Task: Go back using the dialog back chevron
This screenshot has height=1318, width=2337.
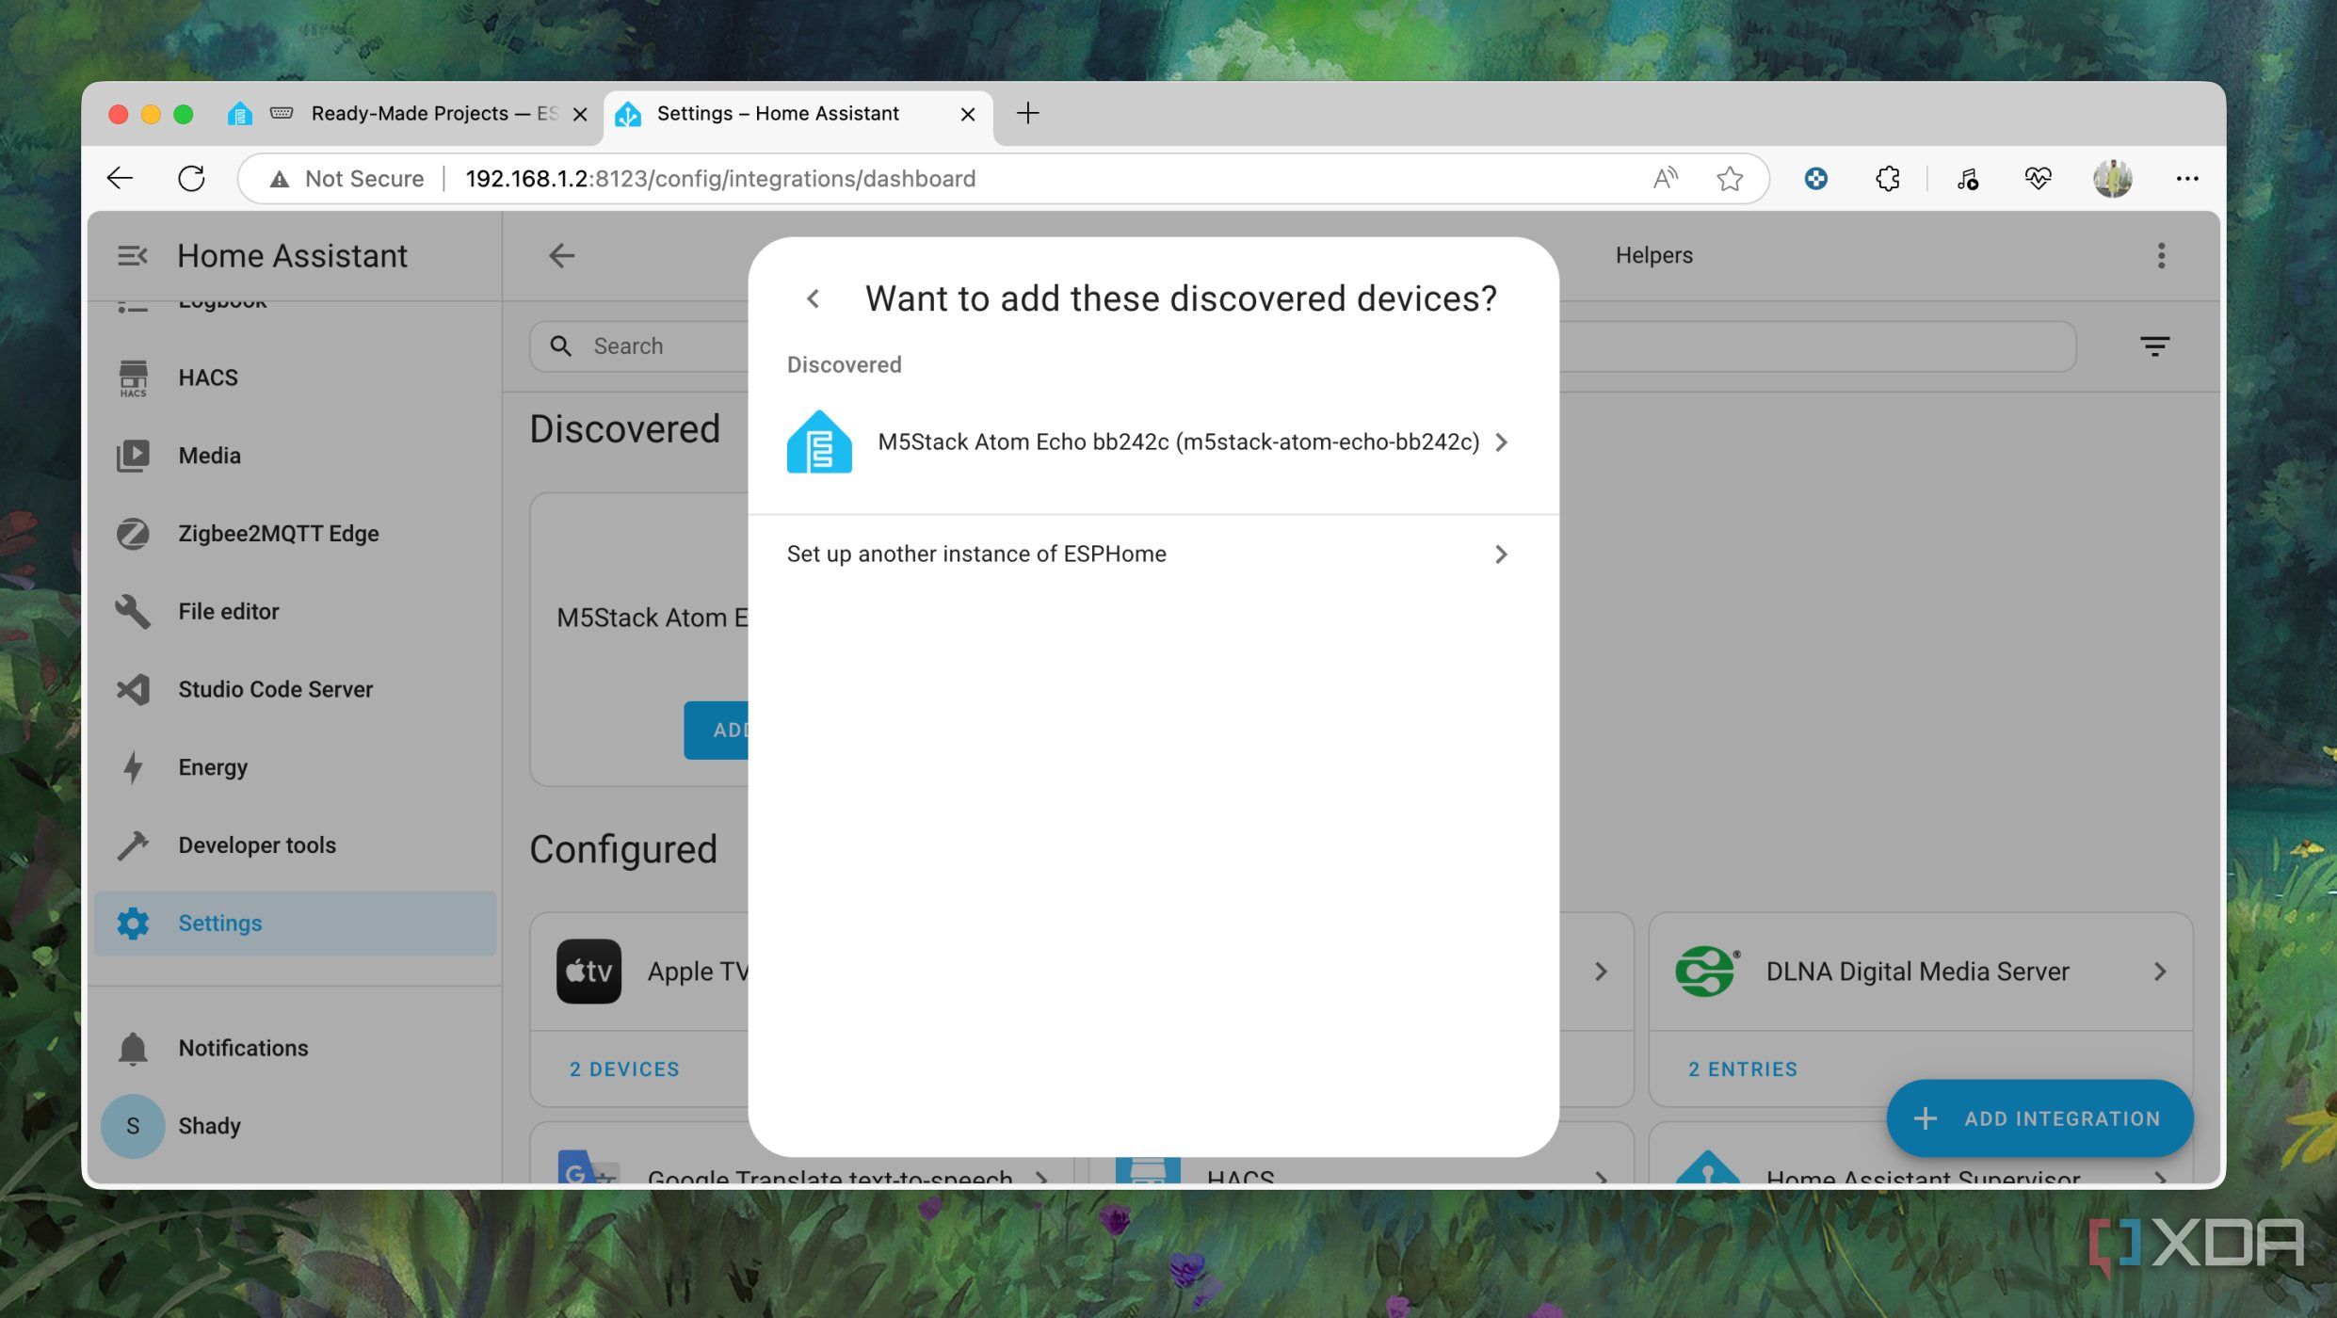Action: tap(814, 299)
